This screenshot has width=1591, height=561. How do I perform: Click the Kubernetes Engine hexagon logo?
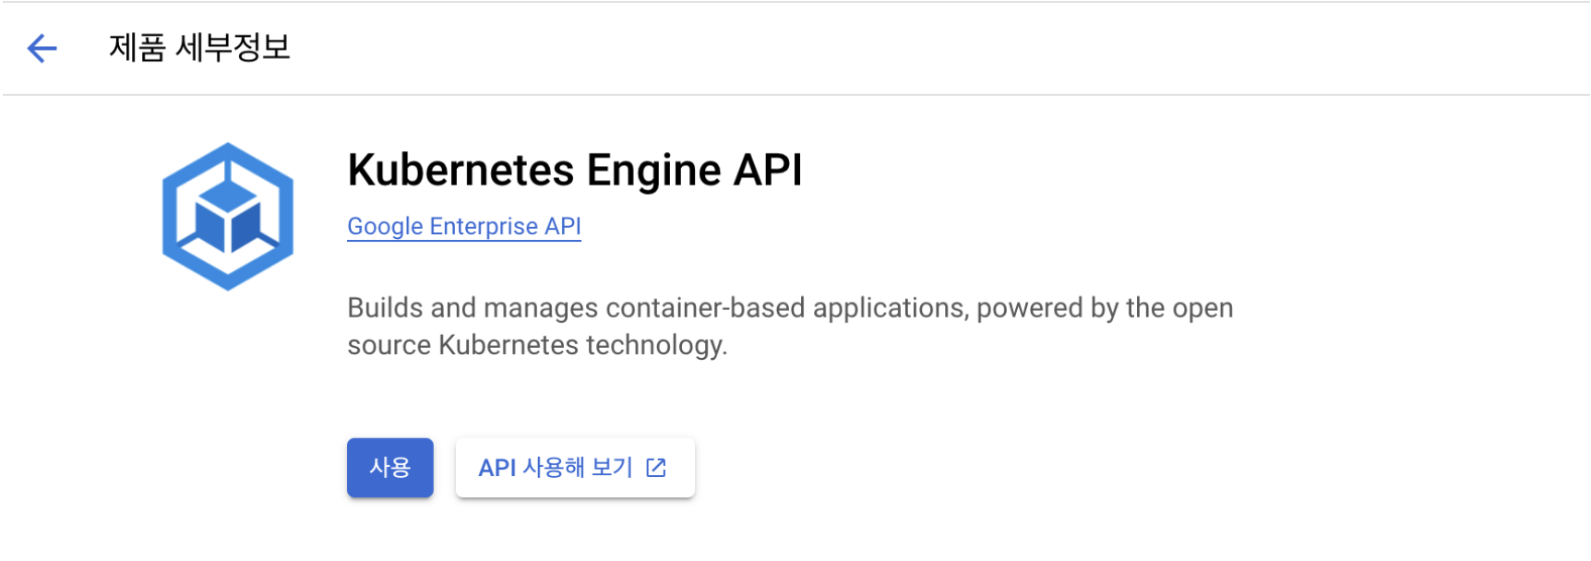coord(228,217)
